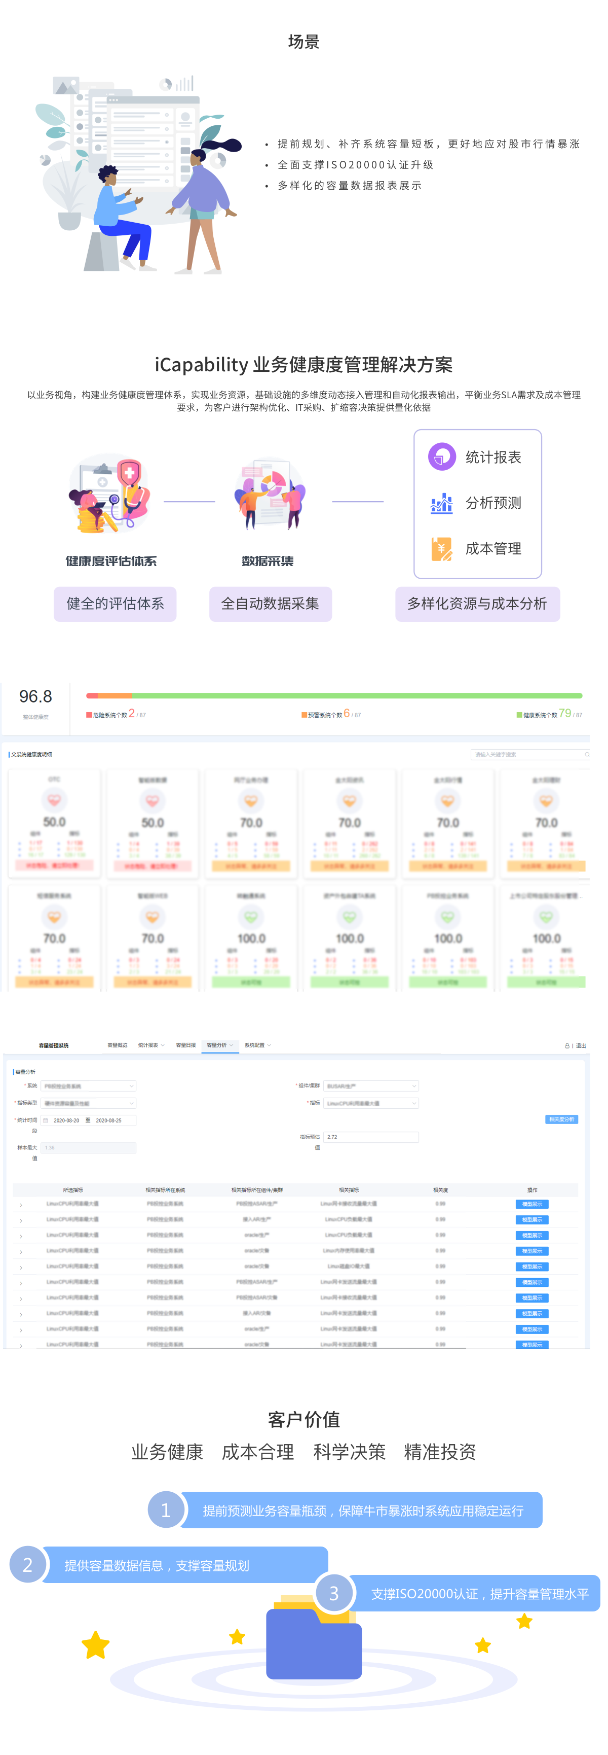Expand the 系统配置 menu in the nav bar
The image size is (608, 1755).
(x=257, y=1045)
